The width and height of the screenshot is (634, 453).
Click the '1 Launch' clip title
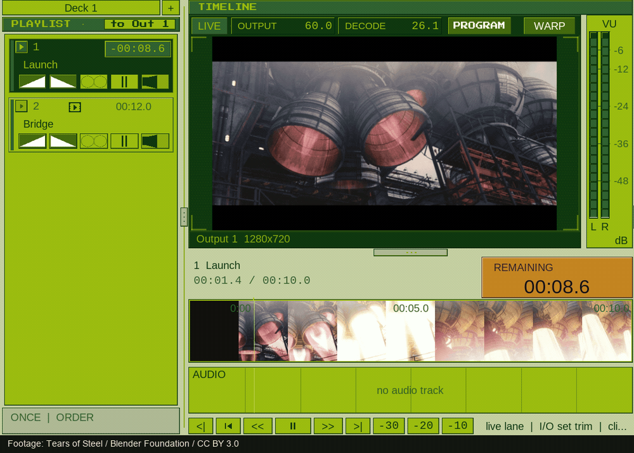[217, 265]
